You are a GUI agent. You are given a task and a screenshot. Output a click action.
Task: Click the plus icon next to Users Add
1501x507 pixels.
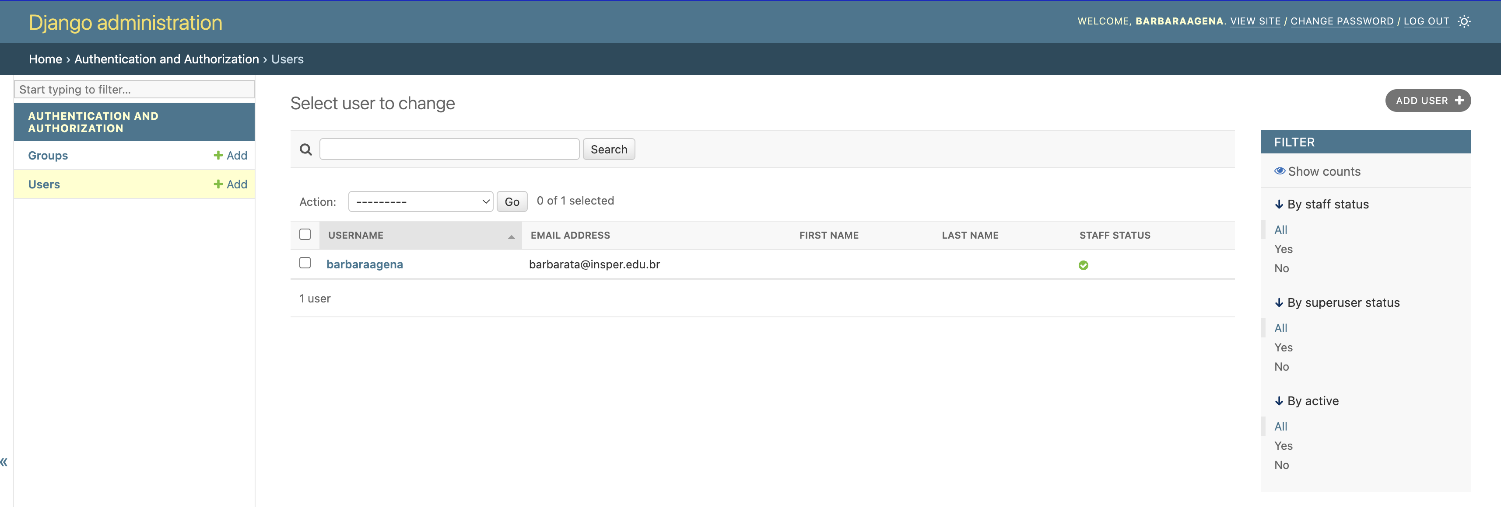click(x=218, y=184)
